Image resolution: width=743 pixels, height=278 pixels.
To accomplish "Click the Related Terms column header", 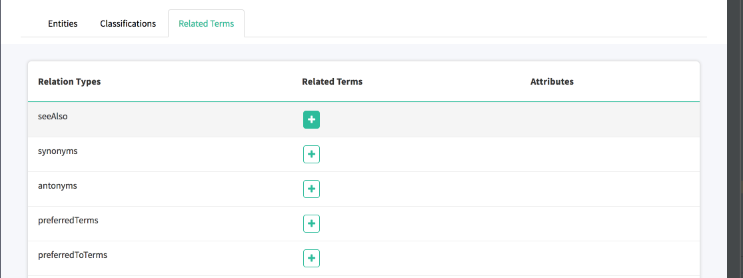I will point(332,82).
